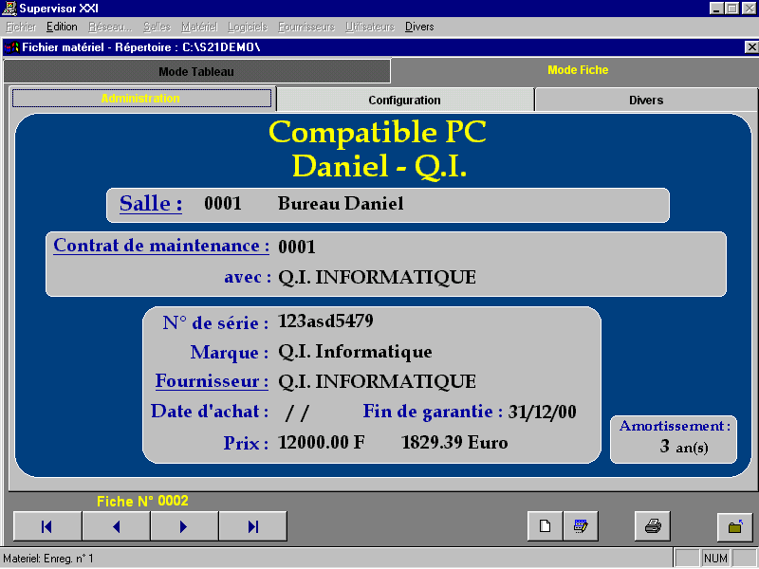Open the Utilisateurs menu
The width and height of the screenshot is (759, 569).
(x=370, y=27)
